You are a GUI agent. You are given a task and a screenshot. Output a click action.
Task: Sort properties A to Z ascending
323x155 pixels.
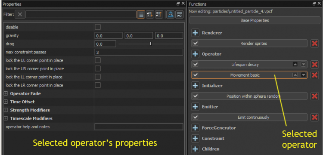click(150, 14)
